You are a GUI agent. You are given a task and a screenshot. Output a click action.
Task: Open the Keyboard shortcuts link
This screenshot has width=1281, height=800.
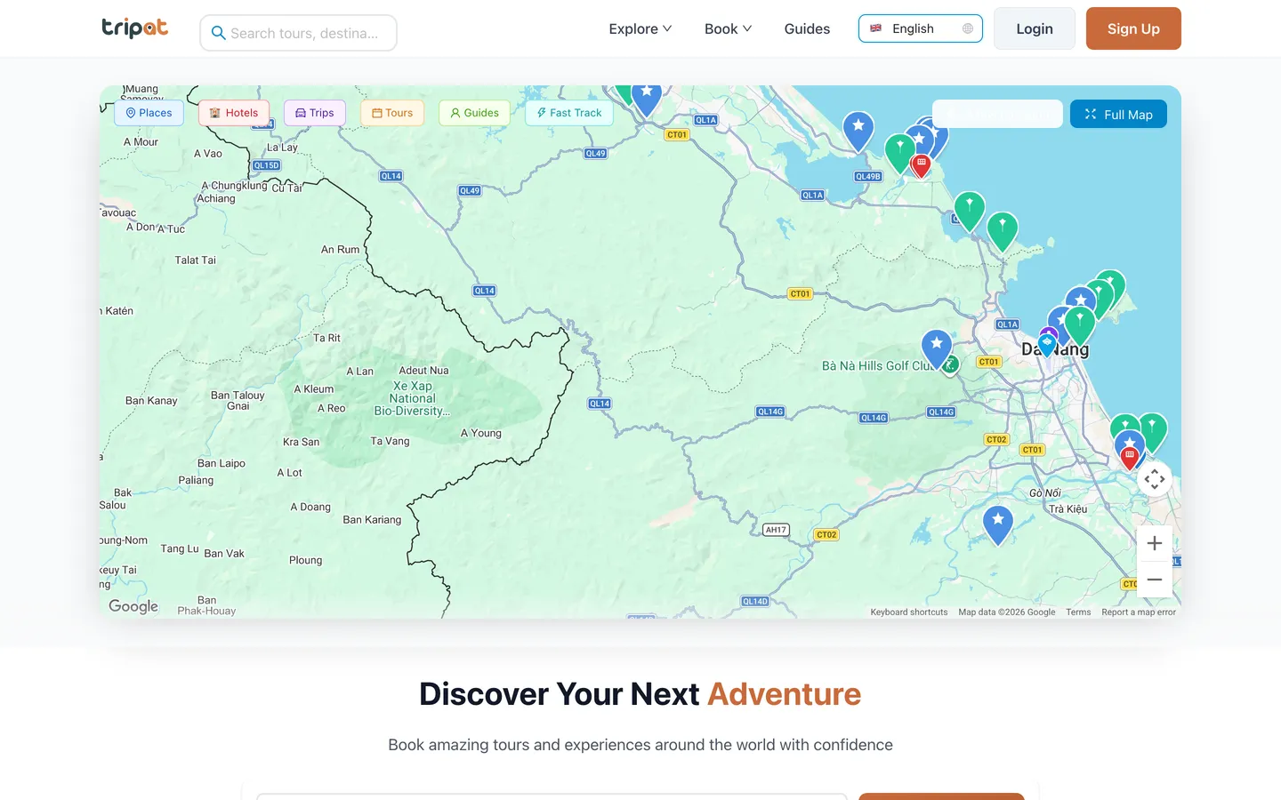(x=909, y=612)
